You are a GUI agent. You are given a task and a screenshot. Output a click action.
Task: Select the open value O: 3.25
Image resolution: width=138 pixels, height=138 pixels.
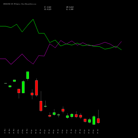click(48, 9)
